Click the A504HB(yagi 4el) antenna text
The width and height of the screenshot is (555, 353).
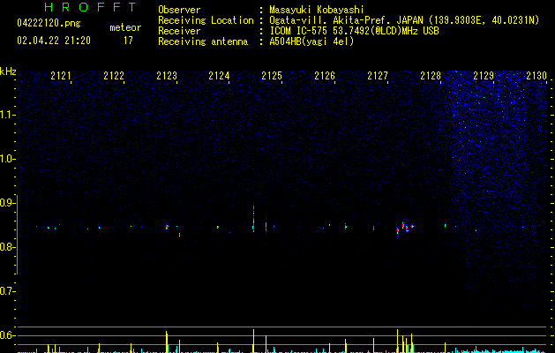click(311, 41)
